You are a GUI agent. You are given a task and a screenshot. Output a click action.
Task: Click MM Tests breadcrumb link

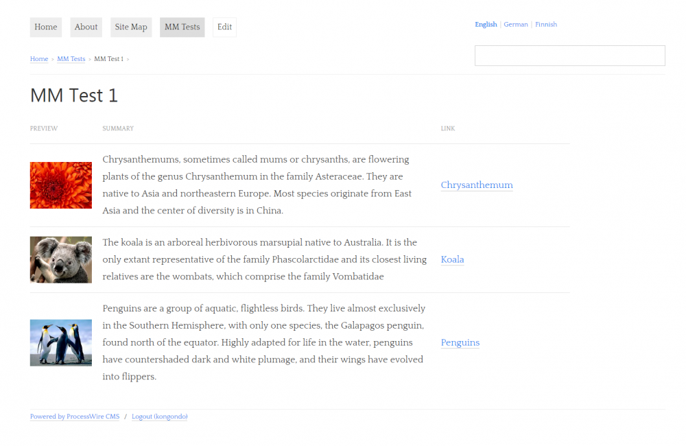click(71, 59)
